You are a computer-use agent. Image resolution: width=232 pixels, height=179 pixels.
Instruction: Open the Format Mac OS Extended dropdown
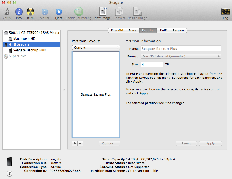tap(181, 56)
